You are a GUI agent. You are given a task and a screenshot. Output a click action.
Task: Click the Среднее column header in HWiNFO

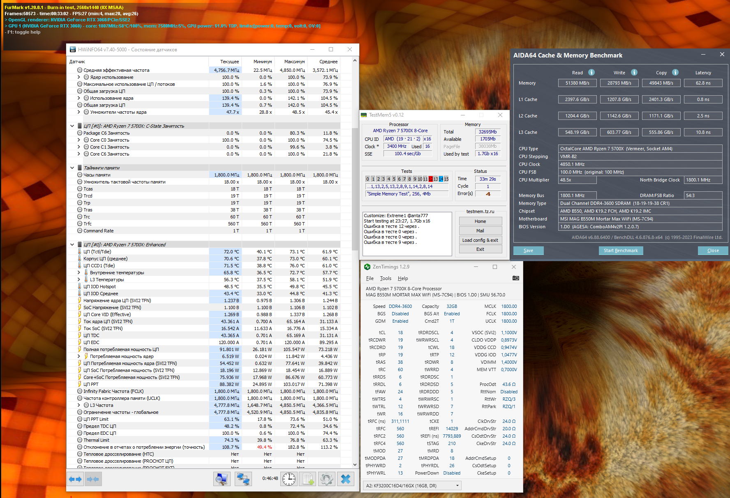[324, 62]
